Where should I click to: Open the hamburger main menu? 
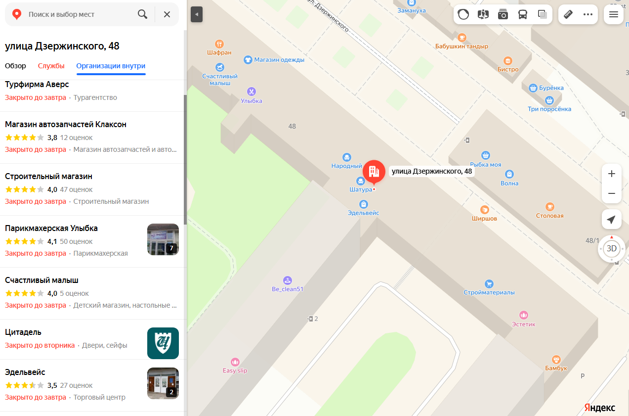click(614, 14)
